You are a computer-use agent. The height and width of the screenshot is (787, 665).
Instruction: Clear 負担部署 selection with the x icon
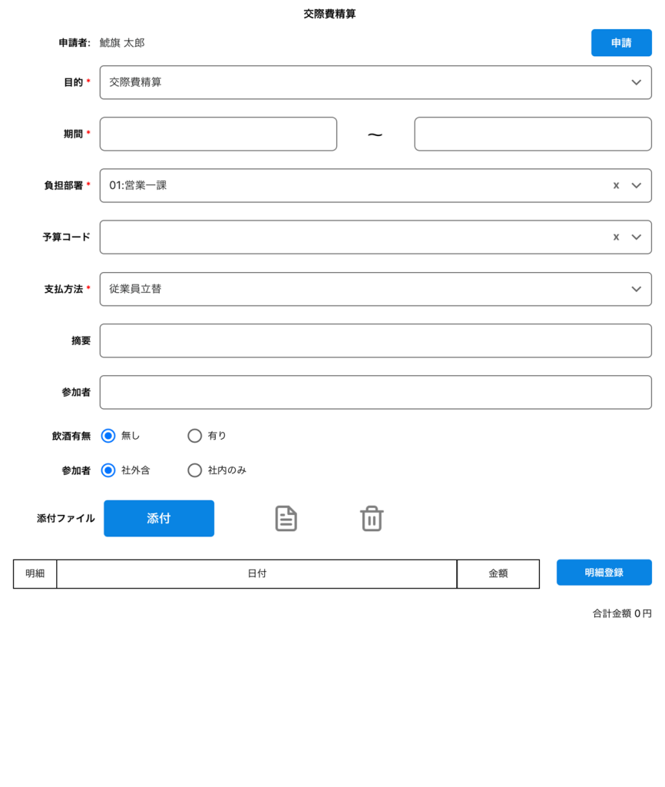coord(615,185)
